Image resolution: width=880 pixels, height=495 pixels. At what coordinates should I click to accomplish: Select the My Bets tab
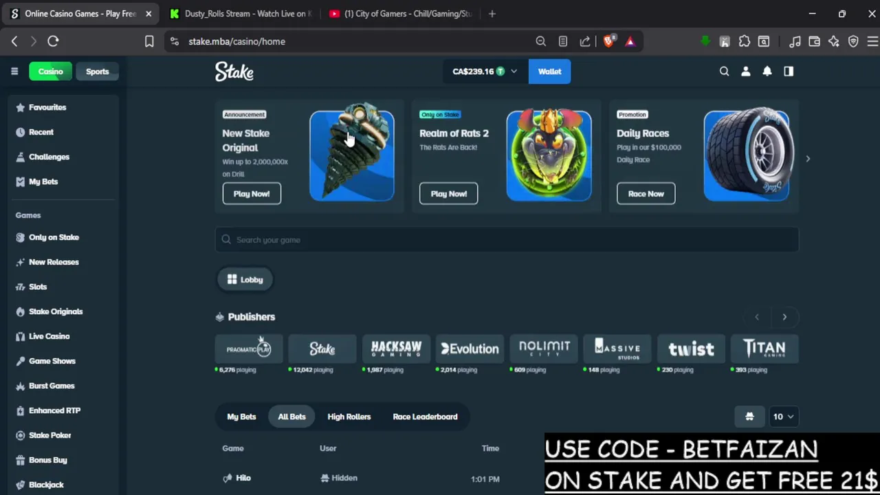241,417
